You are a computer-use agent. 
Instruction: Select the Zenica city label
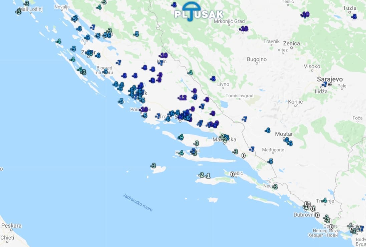click(291, 43)
